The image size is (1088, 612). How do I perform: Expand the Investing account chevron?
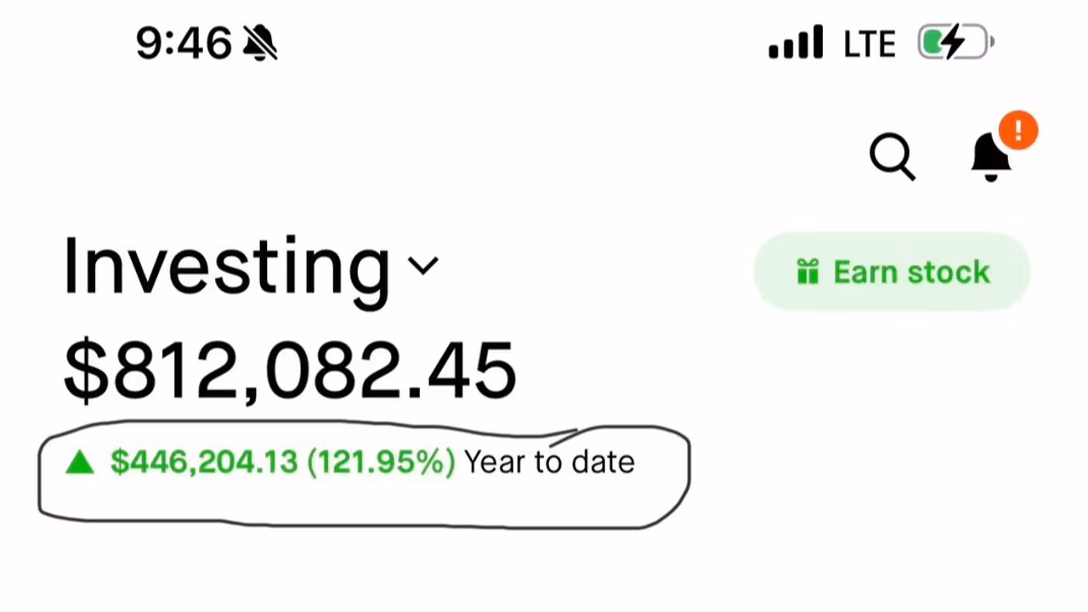(423, 266)
